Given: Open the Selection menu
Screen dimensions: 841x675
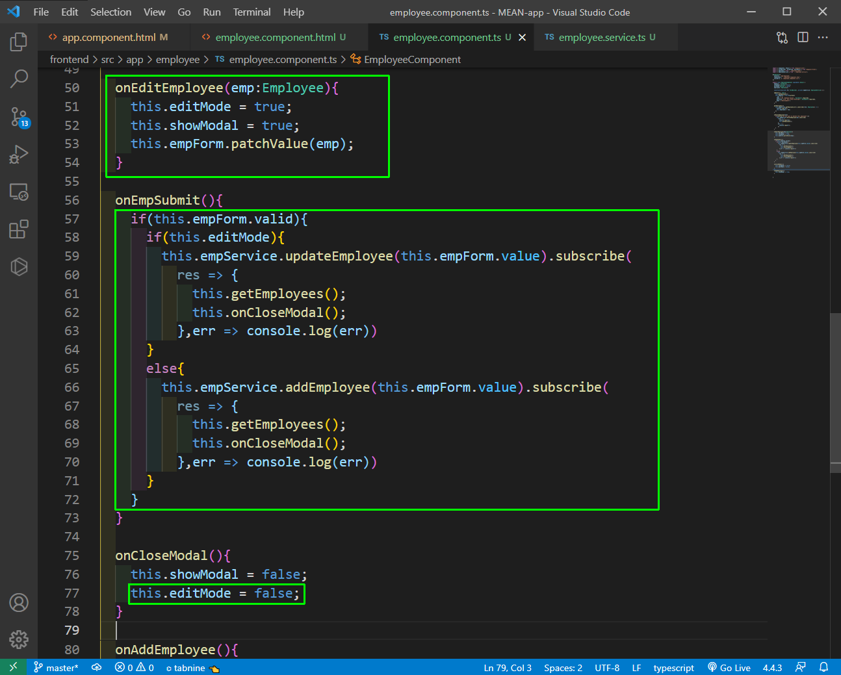Looking at the screenshot, I should (110, 12).
